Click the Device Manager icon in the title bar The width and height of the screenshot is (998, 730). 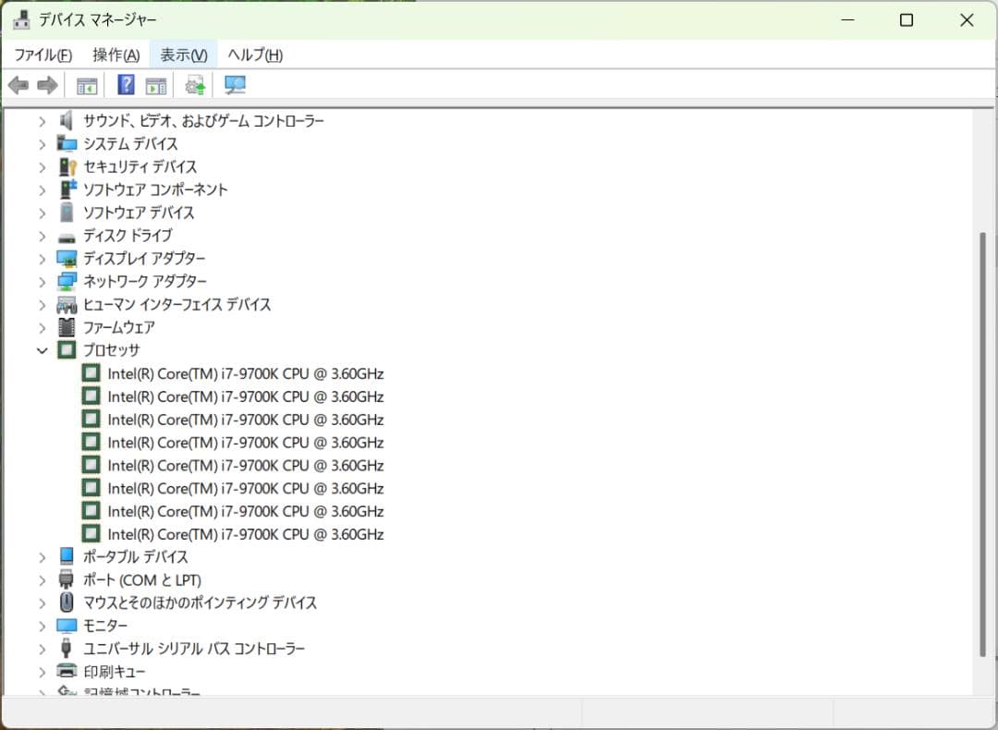(20, 18)
